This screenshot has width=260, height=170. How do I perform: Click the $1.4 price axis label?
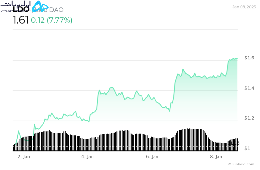(249, 88)
